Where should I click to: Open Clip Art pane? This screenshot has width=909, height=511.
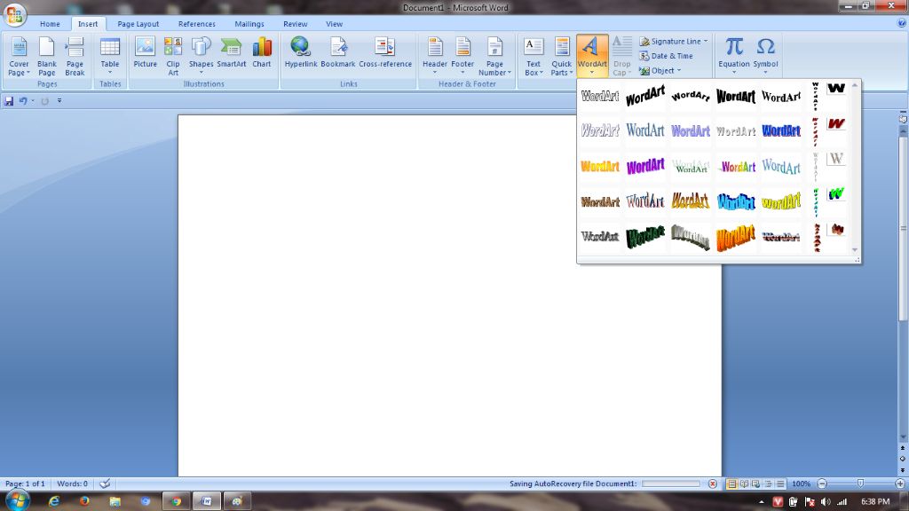(x=173, y=56)
